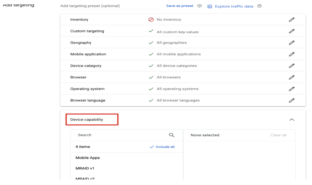Click the help icon after Explore traffic data
Viewport: 312px width, 185px height.
point(259,6)
